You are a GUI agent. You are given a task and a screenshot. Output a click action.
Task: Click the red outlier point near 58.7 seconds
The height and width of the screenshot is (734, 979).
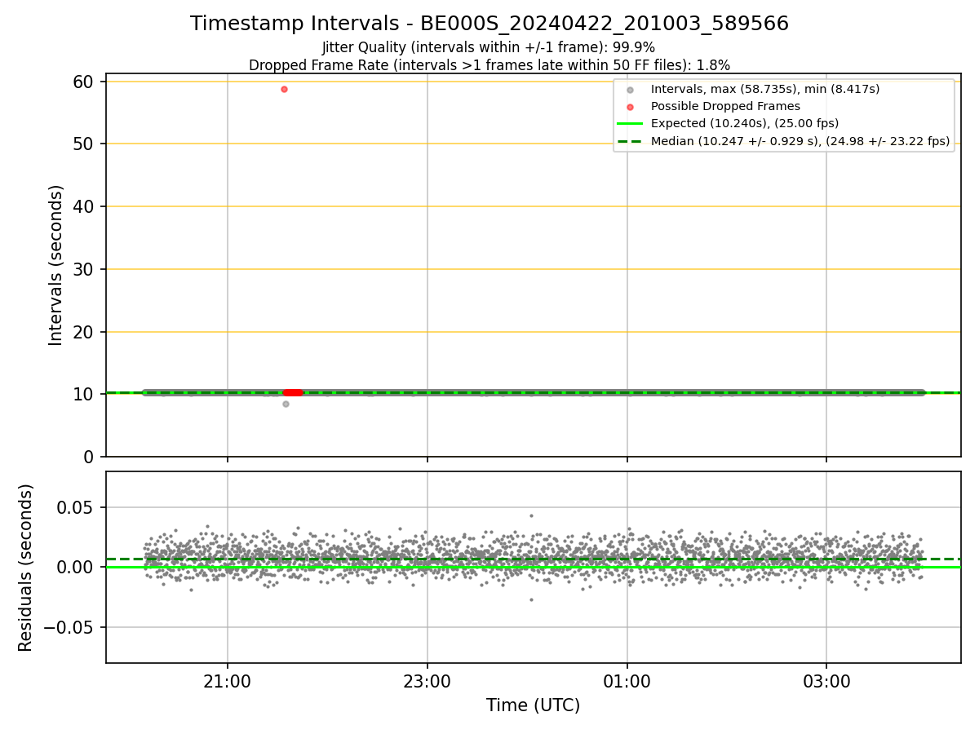(x=284, y=89)
